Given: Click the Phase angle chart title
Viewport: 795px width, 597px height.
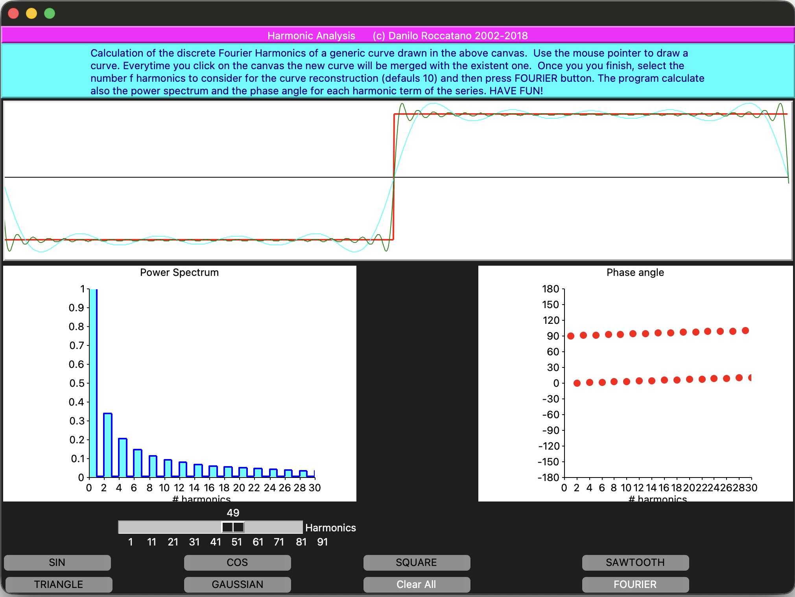Looking at the screenshot, I should (635, 272).
